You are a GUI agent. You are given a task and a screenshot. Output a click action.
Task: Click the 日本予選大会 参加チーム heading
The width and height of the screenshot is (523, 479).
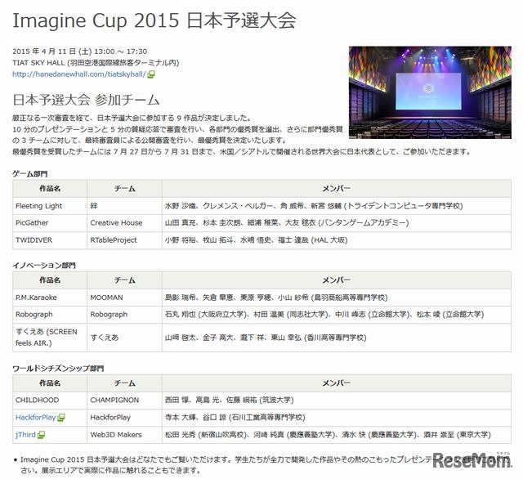86,100
